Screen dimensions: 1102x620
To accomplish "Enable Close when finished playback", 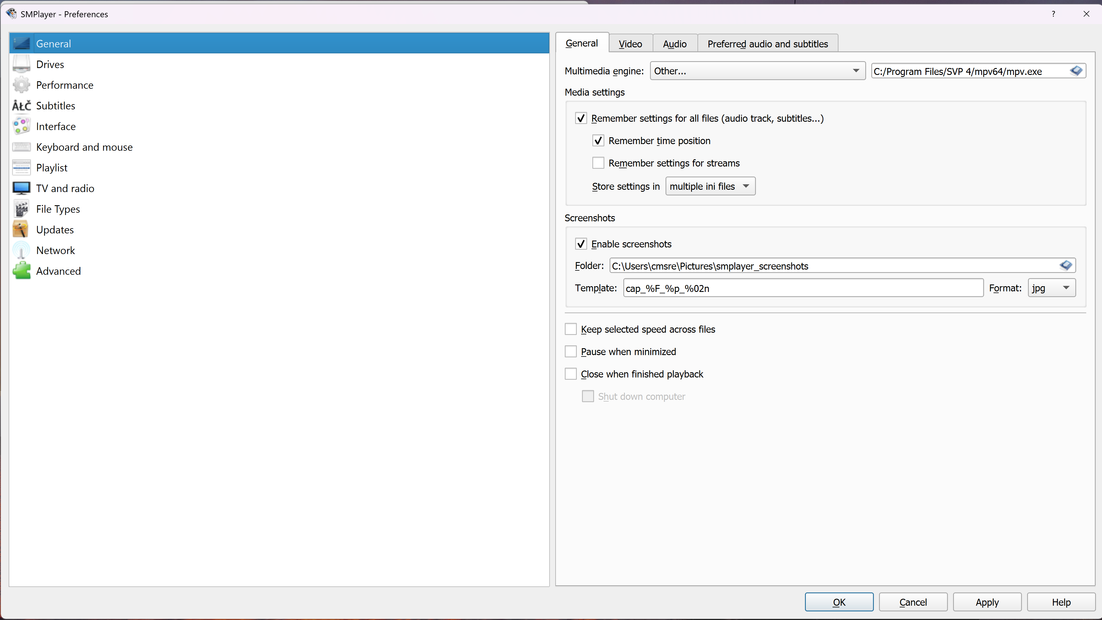I will [571, 374].
